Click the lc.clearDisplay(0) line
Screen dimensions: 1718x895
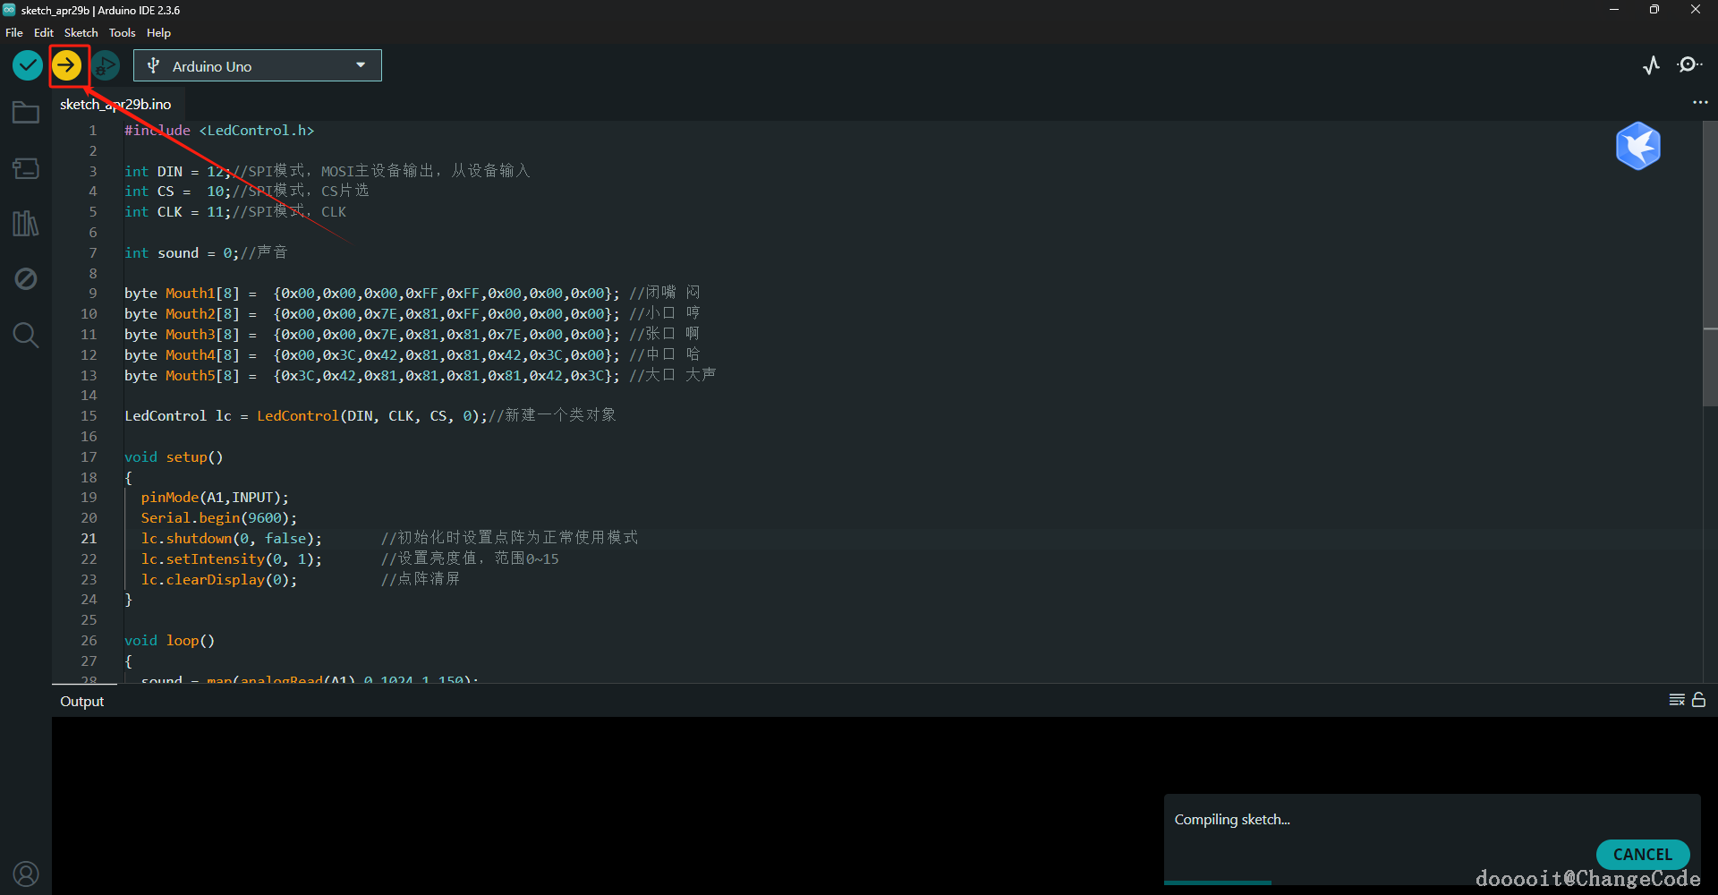300,580
